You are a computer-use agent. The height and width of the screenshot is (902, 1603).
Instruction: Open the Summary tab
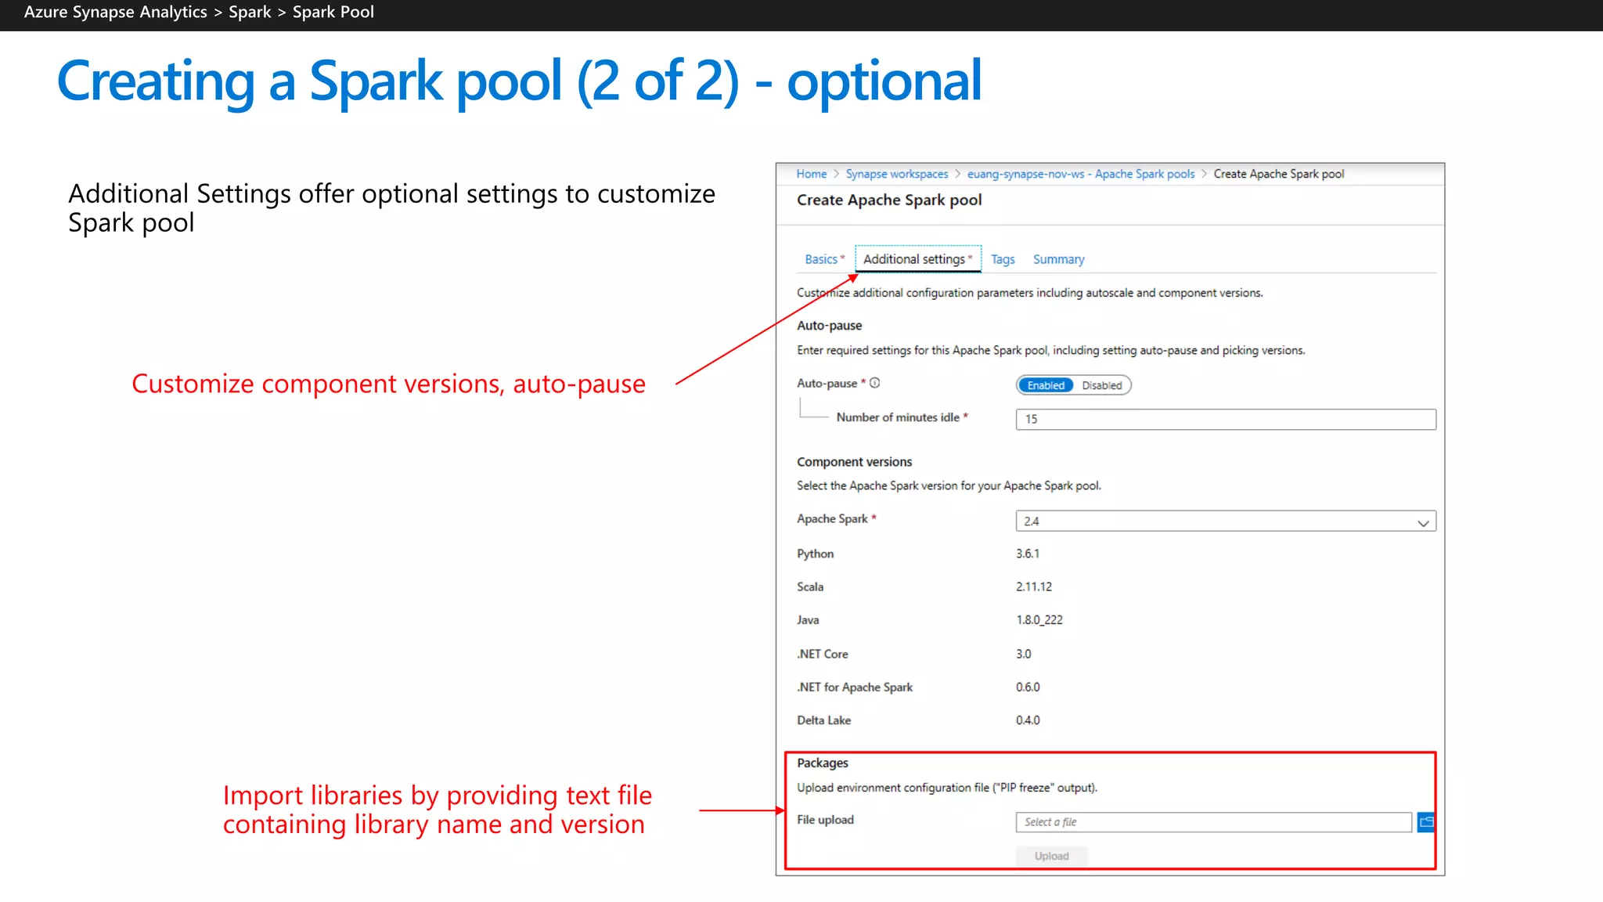coord(1058,259)
